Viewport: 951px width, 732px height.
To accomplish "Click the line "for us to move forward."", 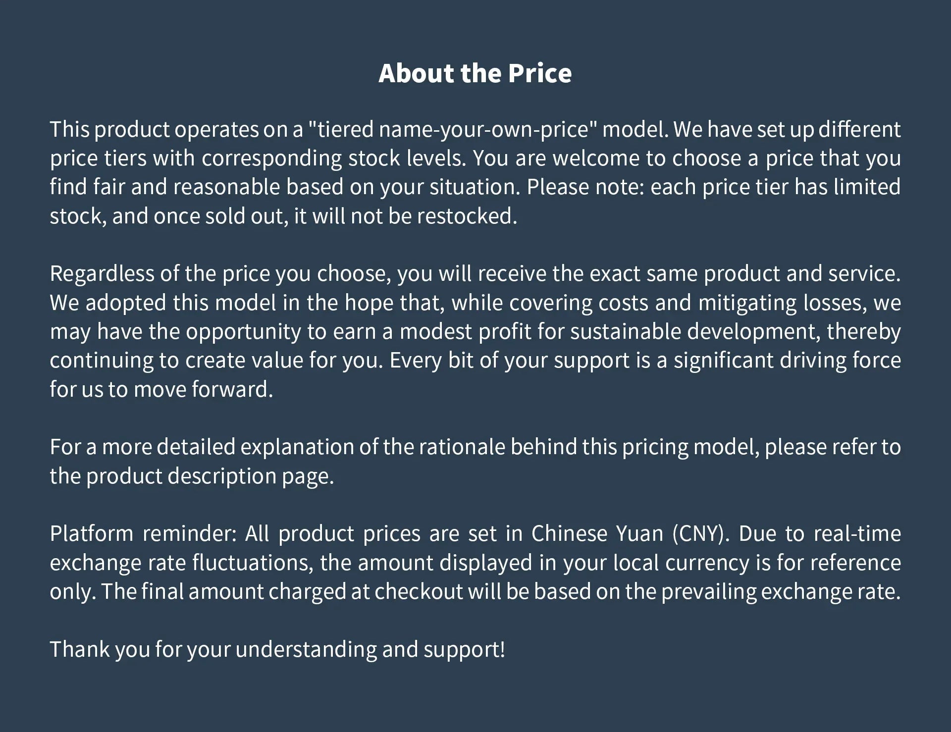I will (x=161, y=389).
